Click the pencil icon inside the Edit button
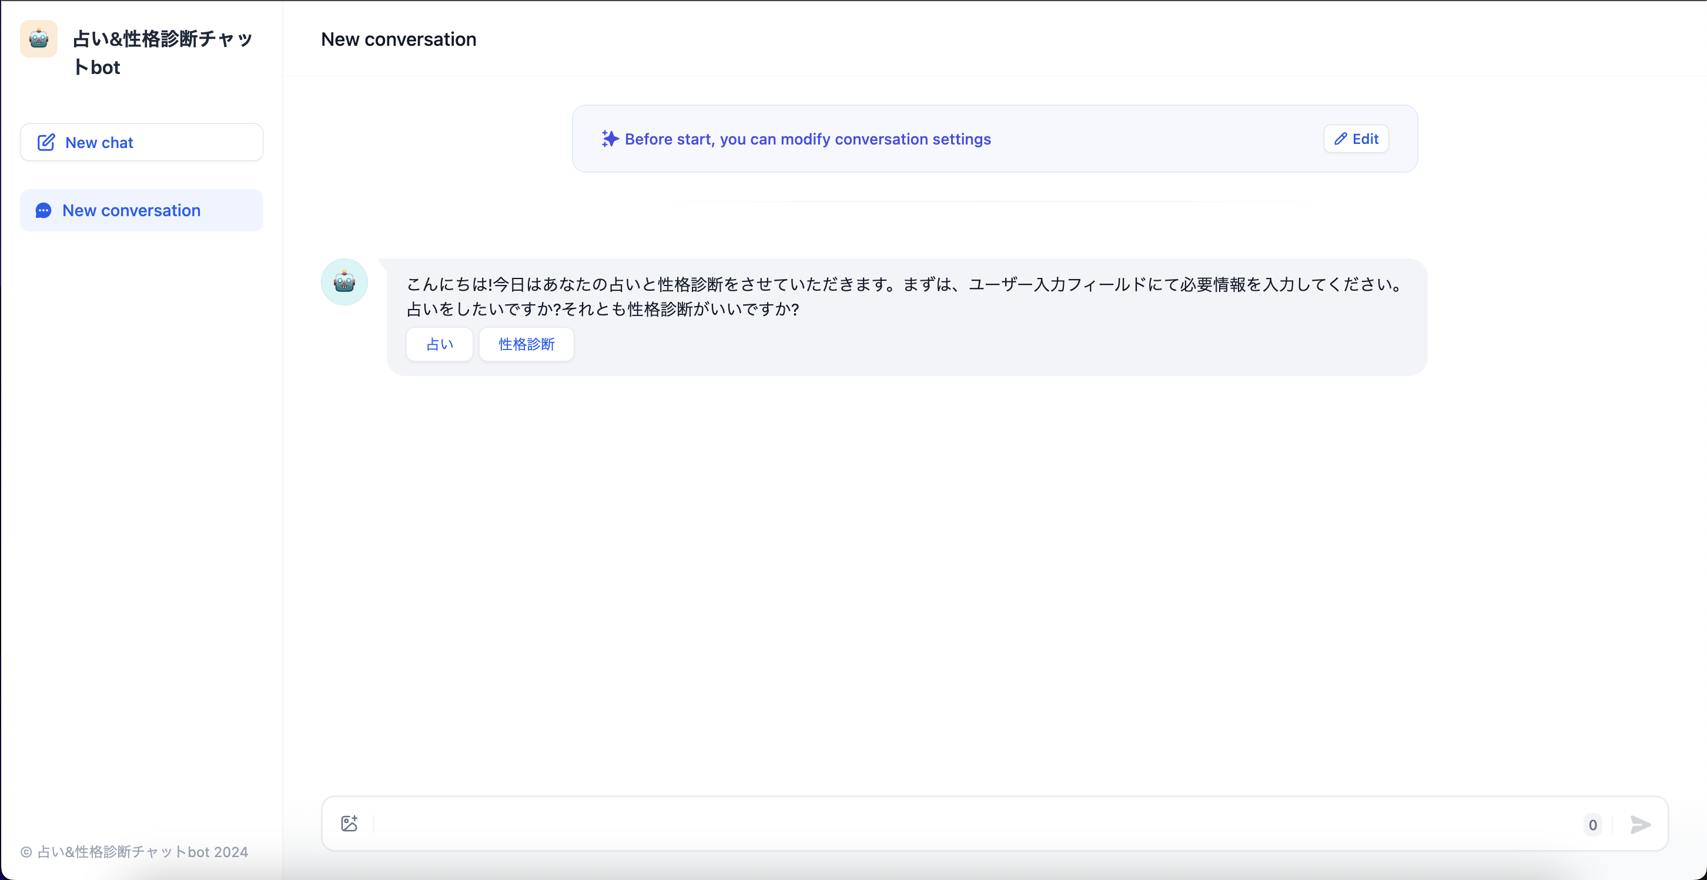The height and width of the screenshot is (880, 1707). click(x=1341, y=139)
